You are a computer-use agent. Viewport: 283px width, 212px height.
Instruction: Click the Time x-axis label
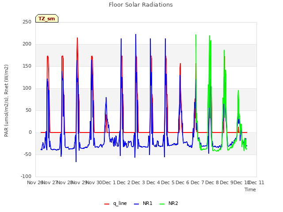pyautogui.click(x=250, y=189)
